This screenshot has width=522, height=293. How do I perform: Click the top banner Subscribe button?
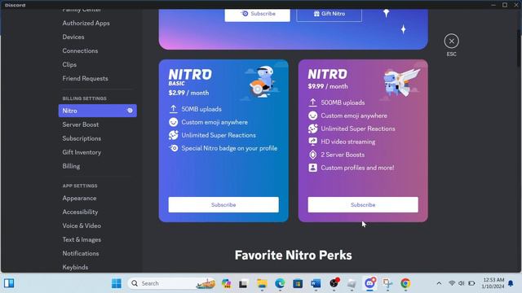[x=258, y=14]
